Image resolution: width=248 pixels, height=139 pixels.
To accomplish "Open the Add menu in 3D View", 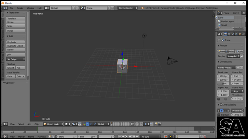I will coord(29,124).
